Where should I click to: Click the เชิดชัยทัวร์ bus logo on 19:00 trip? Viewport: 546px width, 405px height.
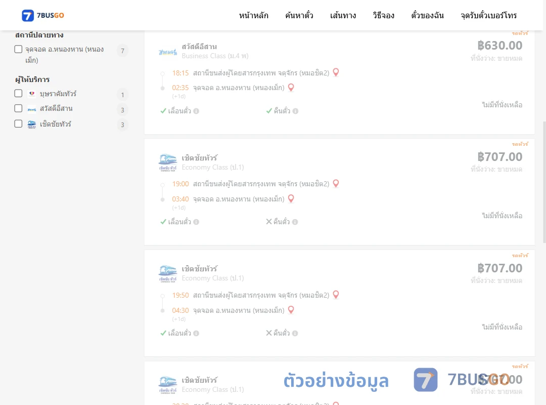[168, 163]
